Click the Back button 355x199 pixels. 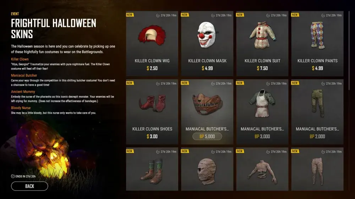[x=29, y=186]
